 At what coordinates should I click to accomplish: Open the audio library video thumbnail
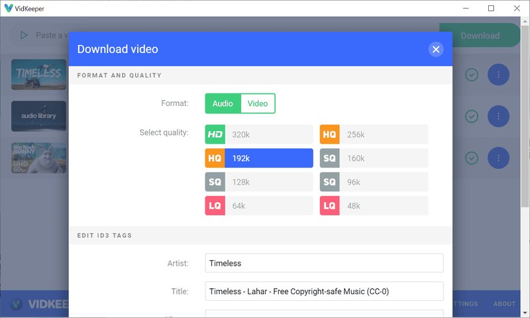(x=39, y=116)
